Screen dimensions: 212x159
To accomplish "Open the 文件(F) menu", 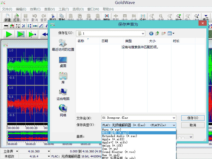I will click(x=7, y=9).
